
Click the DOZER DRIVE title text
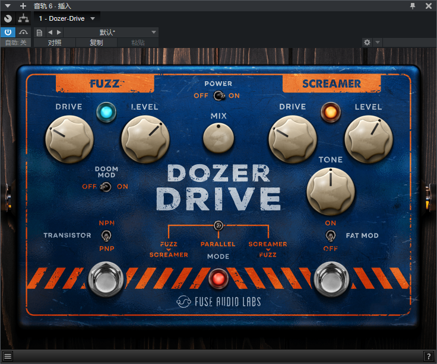[218, 187]
